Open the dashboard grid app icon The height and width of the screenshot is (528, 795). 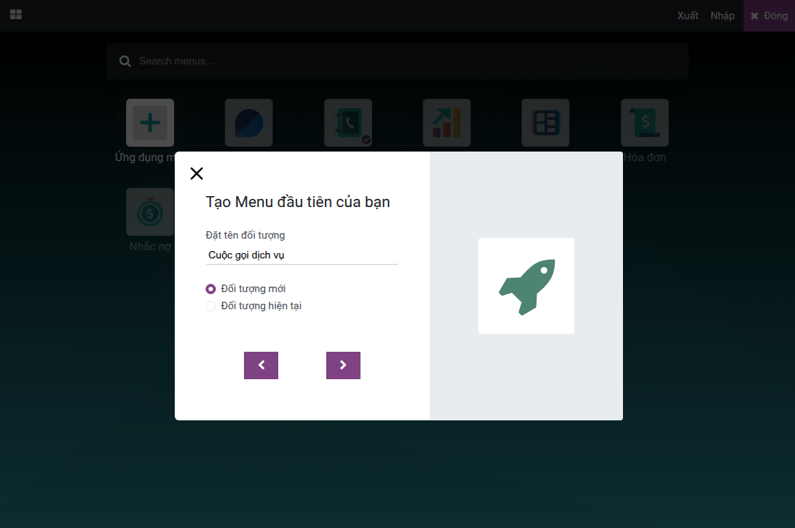[x=546, y=123]
